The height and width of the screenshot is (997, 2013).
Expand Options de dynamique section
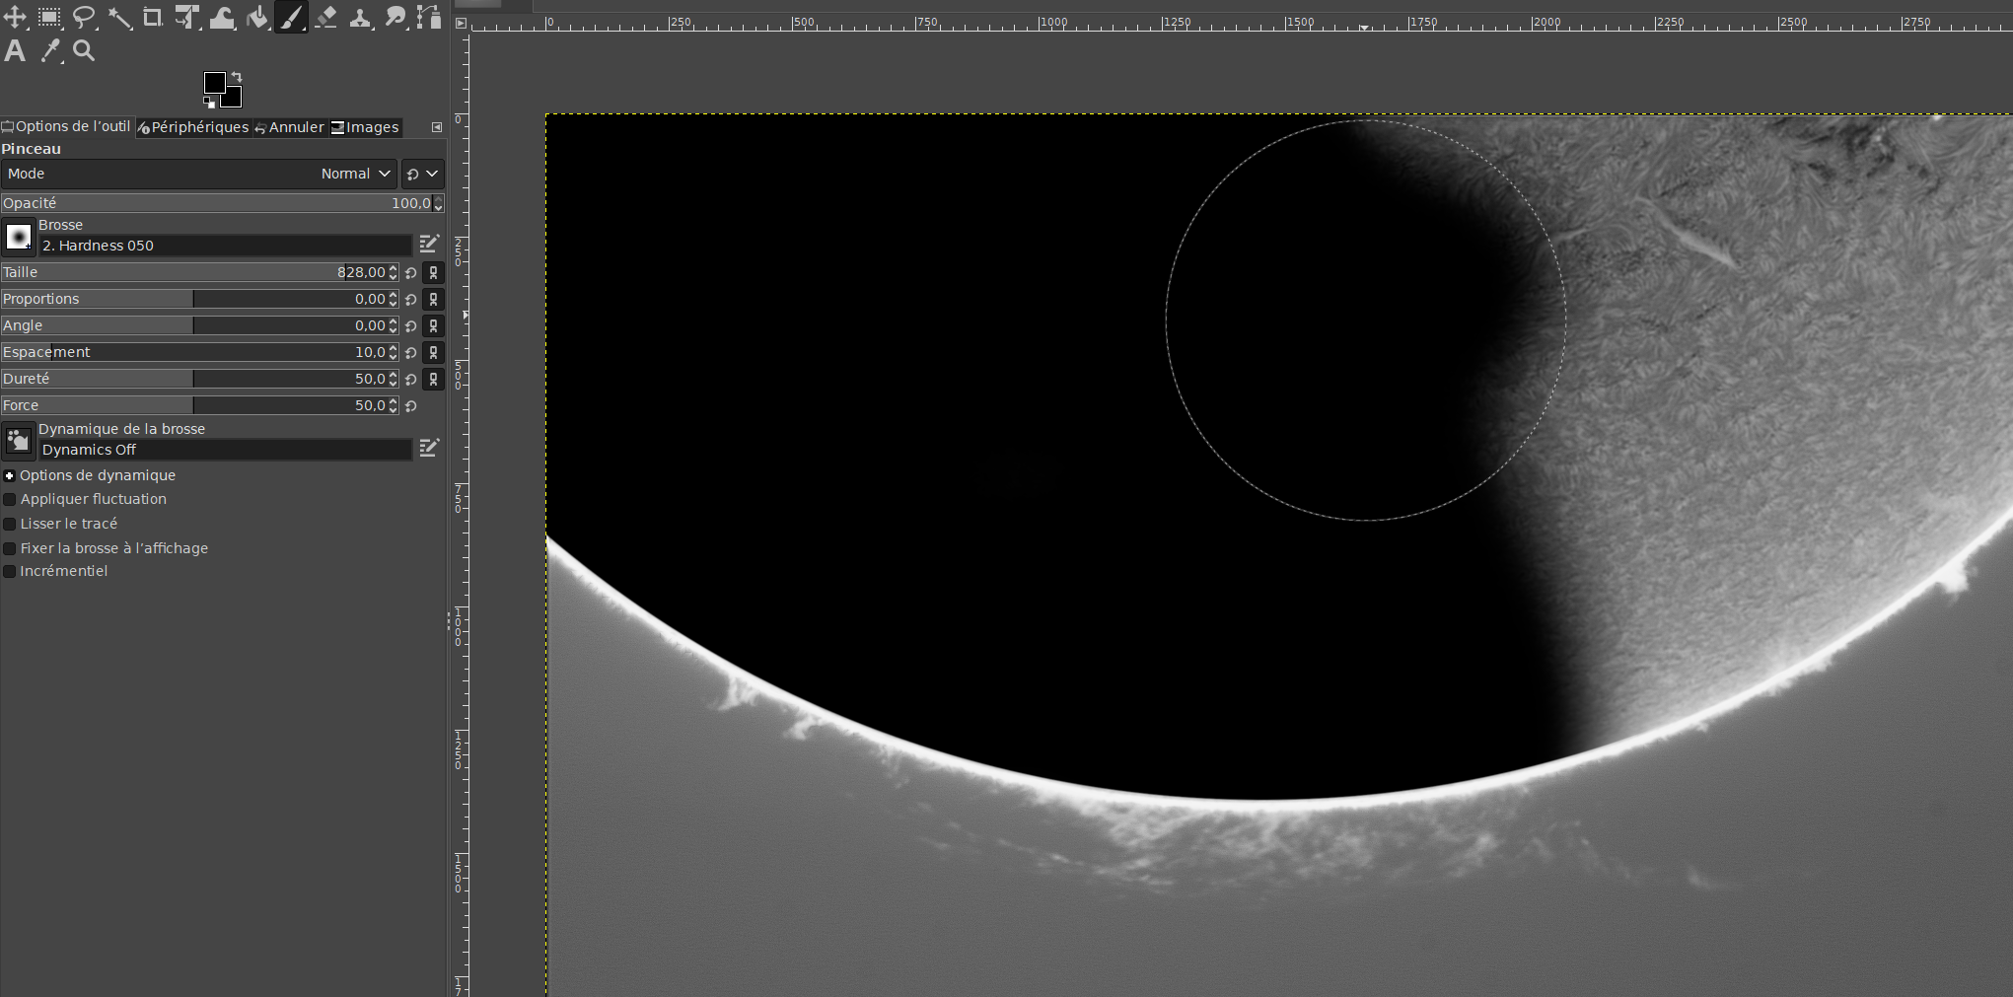coord(10,475)
